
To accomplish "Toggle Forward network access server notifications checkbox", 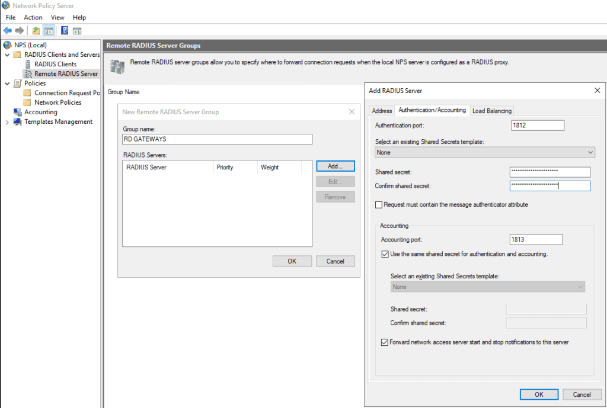I will (385, 342).
